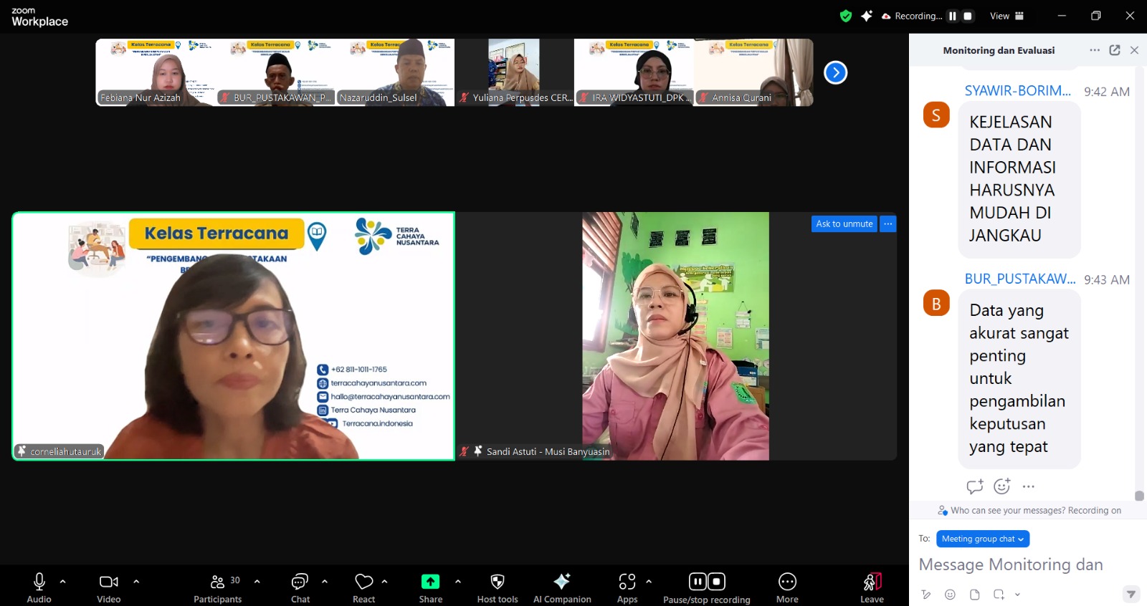Expand the Audio options arrow

63,582
